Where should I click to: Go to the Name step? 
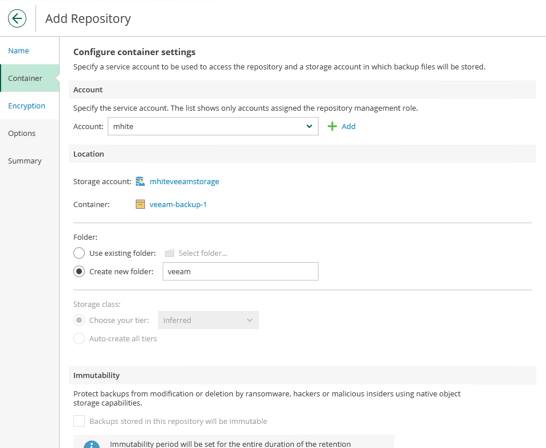19,50
